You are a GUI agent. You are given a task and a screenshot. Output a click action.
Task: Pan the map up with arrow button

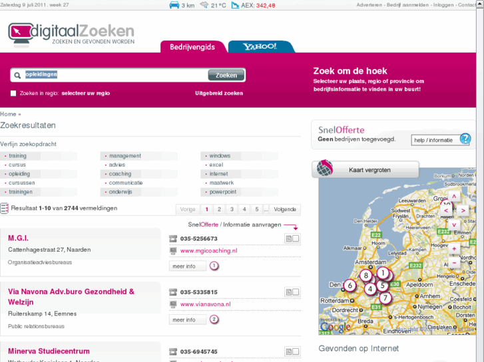[454, 196]
